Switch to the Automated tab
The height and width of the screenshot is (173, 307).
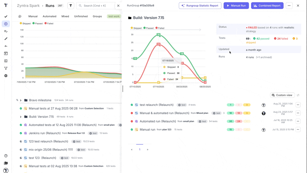click(x=49, y=16)
